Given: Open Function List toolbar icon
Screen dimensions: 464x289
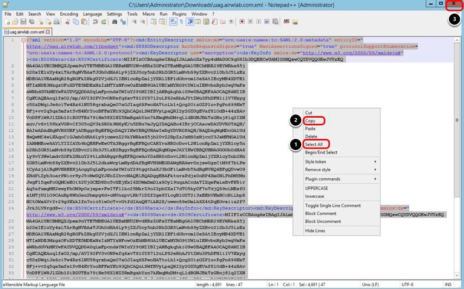Looking at the screenshot, I should coord(214,22).
